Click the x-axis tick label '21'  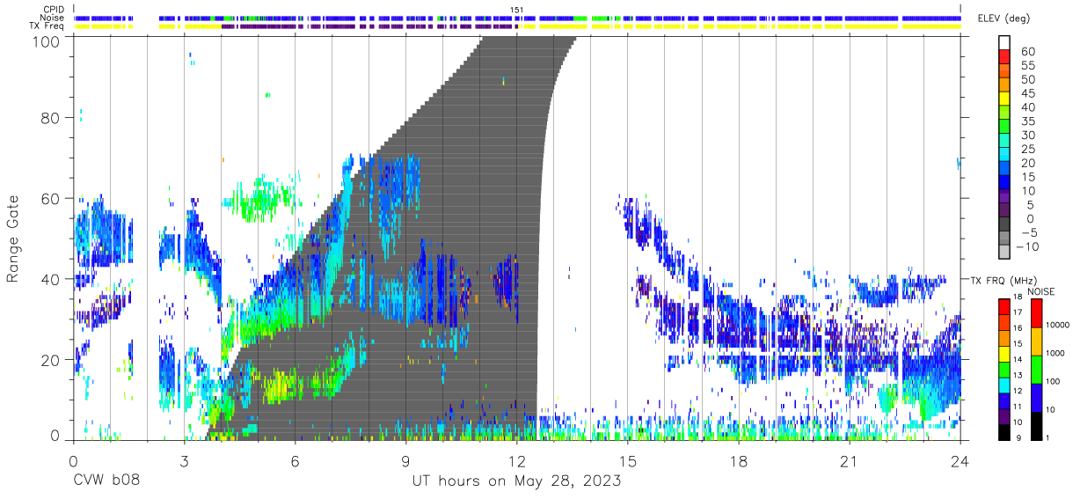[849, 462]
